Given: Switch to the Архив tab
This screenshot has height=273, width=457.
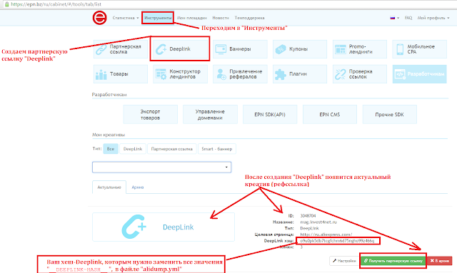Looking at the screenshot, I should click(x=138, y=187).
